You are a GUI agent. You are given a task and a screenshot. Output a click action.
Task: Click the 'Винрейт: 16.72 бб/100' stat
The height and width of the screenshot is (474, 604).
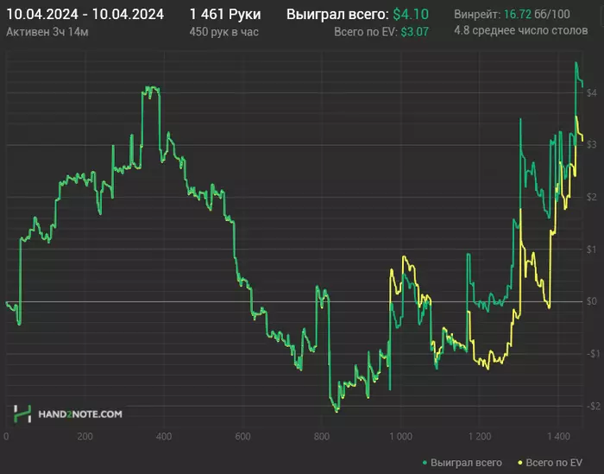[x=512, y=15]
